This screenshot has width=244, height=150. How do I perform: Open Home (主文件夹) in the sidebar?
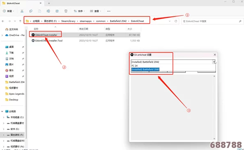(x=12, y=29)
